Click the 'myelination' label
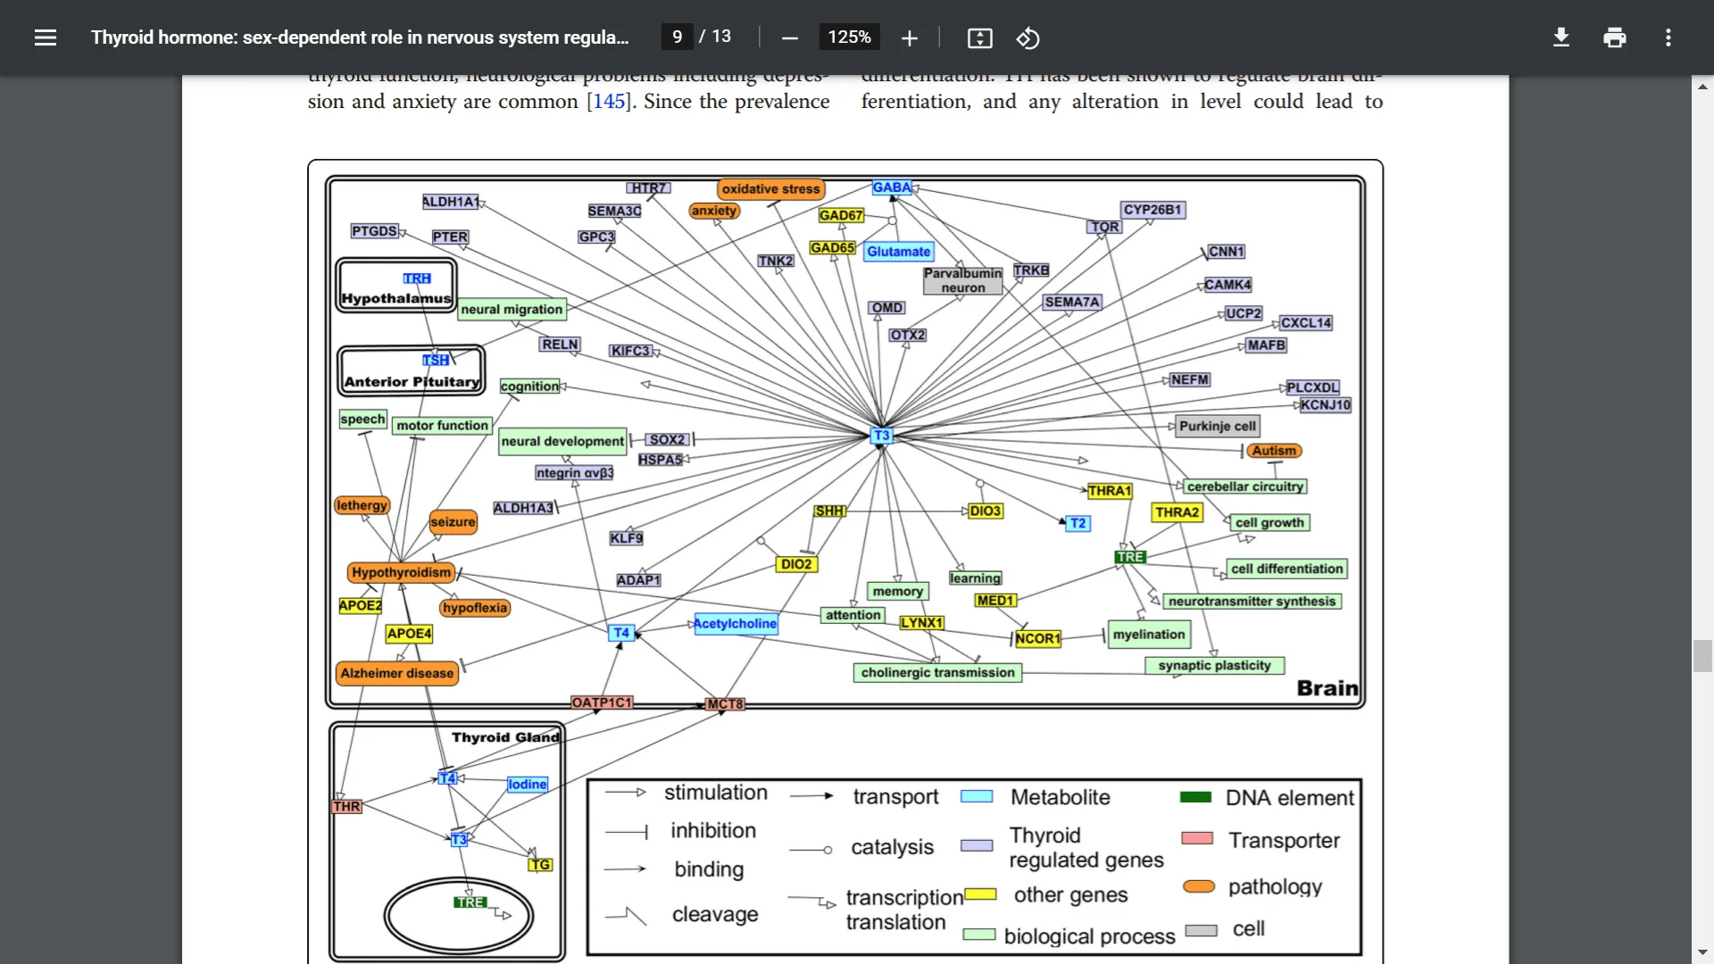This screenshot has height=964, width=1714. (1149, 635)
